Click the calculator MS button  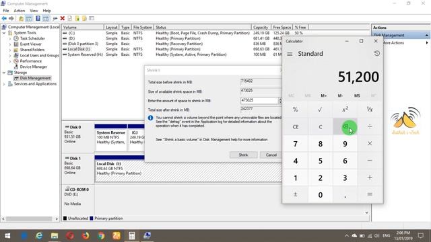tap(357, 95)
